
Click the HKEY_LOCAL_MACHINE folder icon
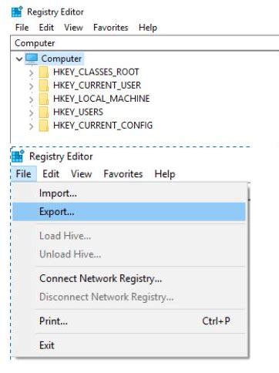pos(44,99)
